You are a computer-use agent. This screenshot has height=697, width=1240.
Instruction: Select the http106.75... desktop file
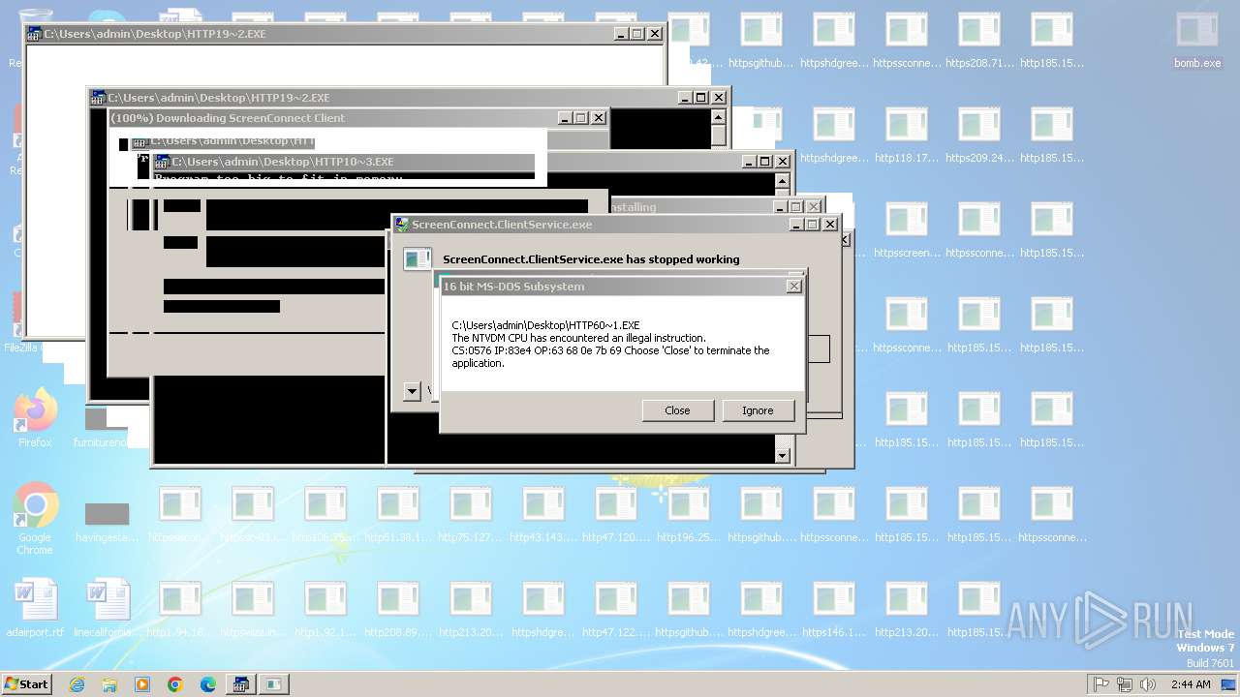tap(325, 515)
